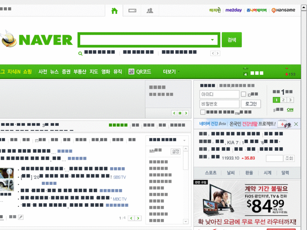Open the news photo thumbnail

coord(7,179)
